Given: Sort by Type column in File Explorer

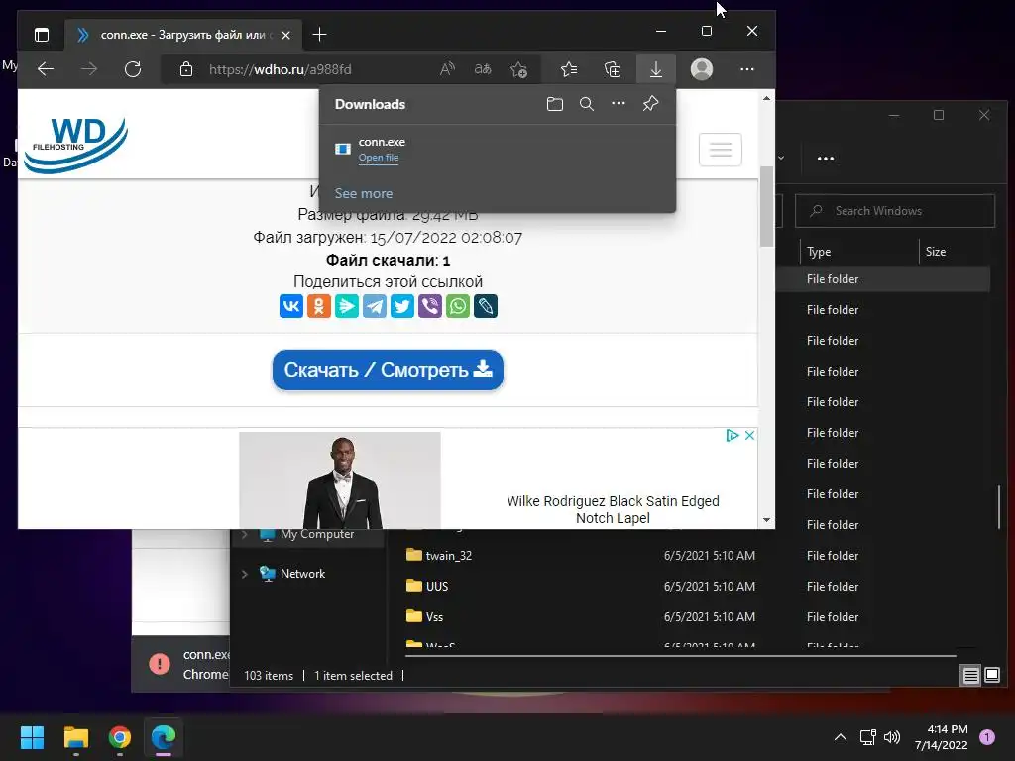Looking at the screenshot, I should (819, 252).
